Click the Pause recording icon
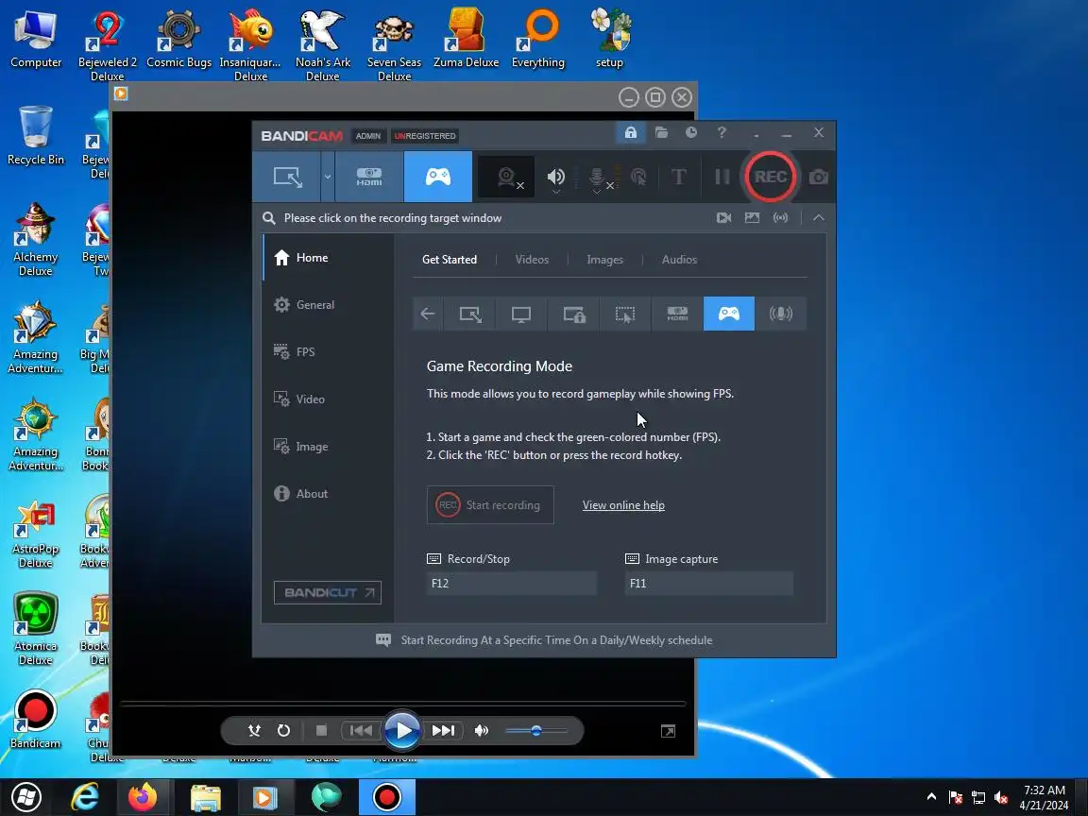The image size is (1088, 816). tap(722, 177)
